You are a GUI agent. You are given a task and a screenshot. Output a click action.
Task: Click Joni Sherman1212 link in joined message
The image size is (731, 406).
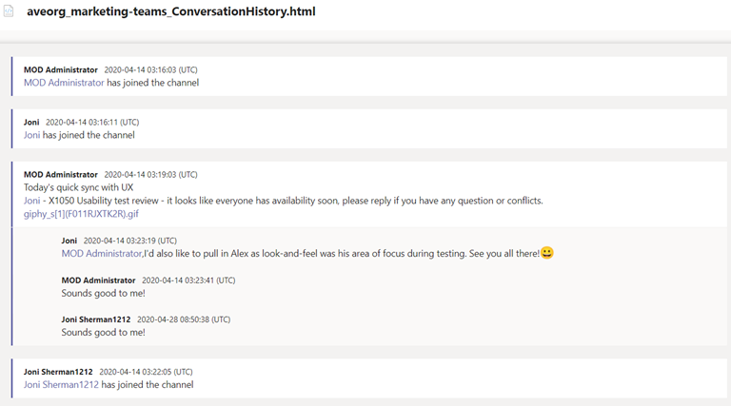[61, 384]
